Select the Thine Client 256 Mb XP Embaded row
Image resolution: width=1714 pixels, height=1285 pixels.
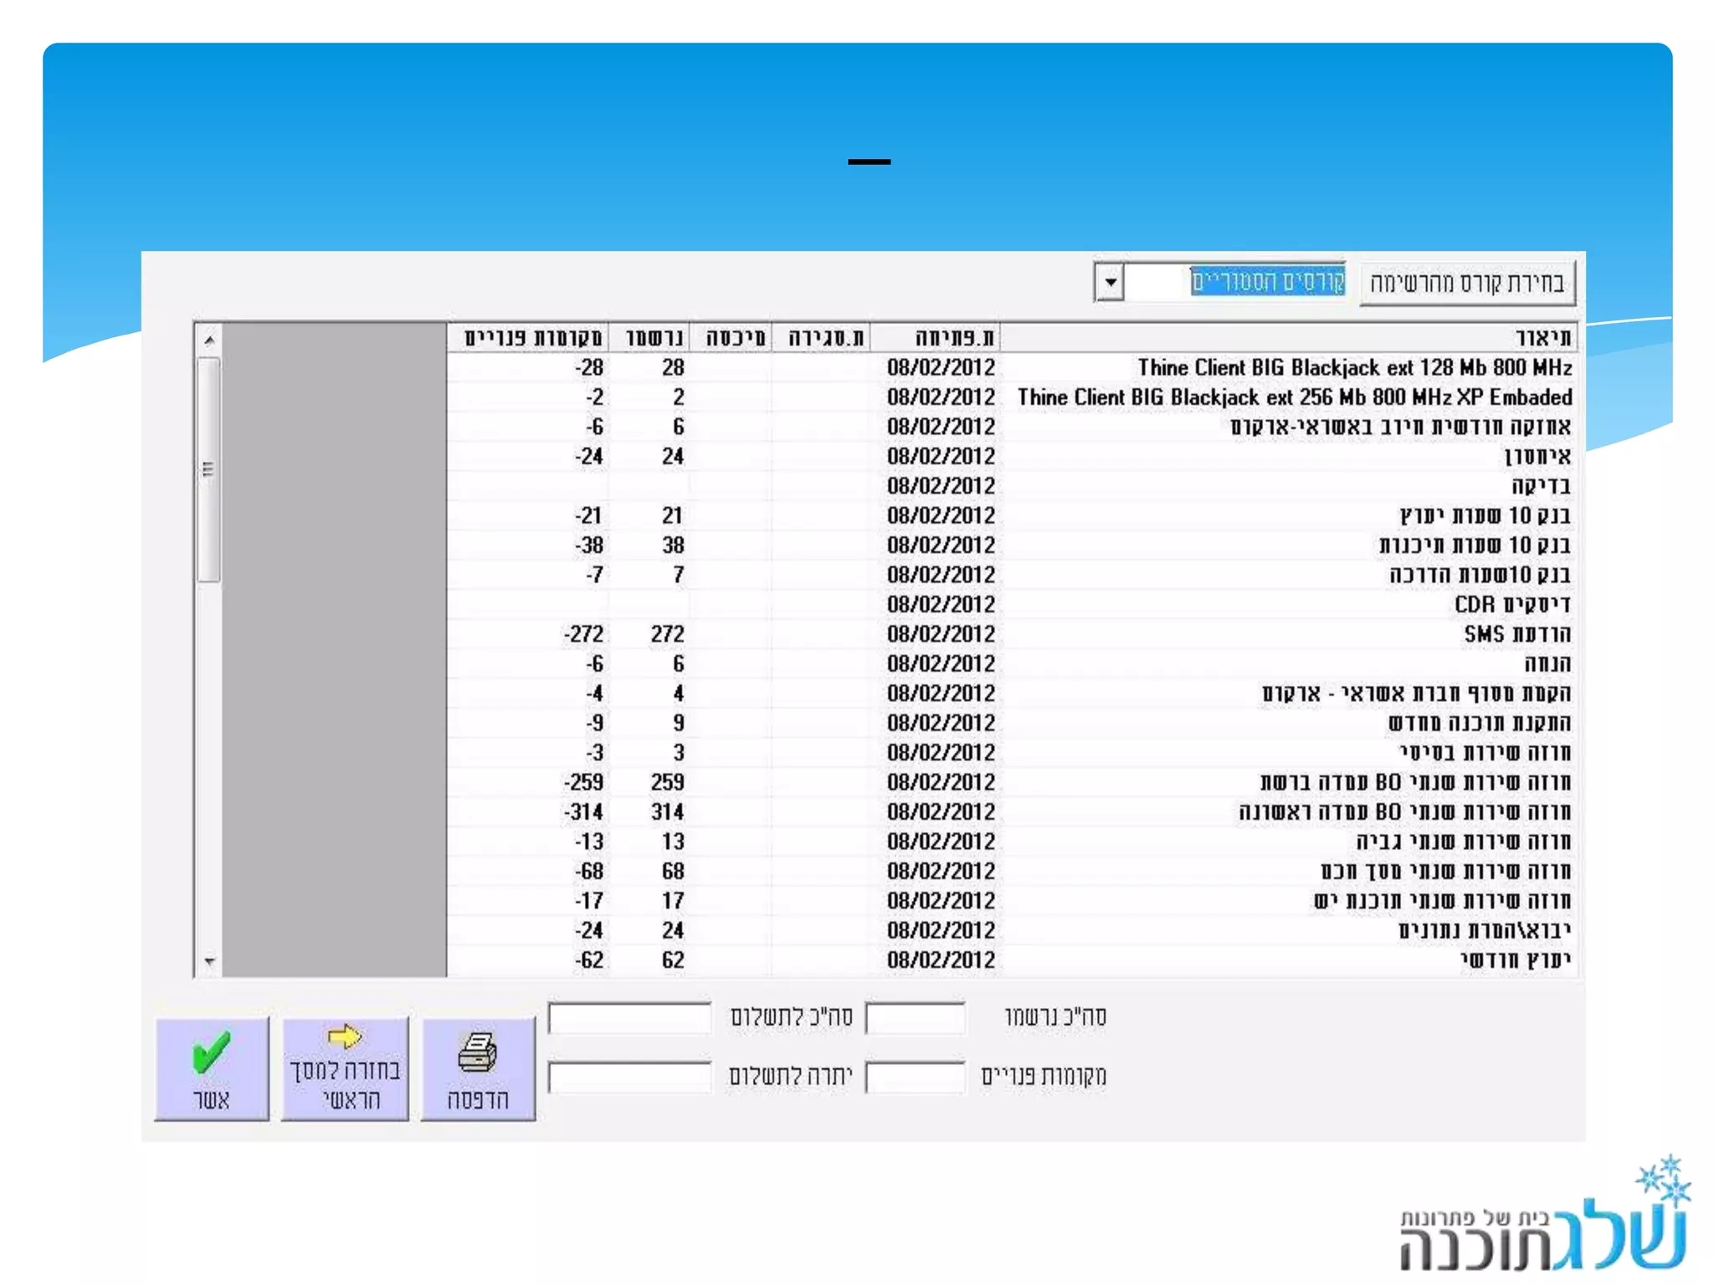[x=1294, y=397]
